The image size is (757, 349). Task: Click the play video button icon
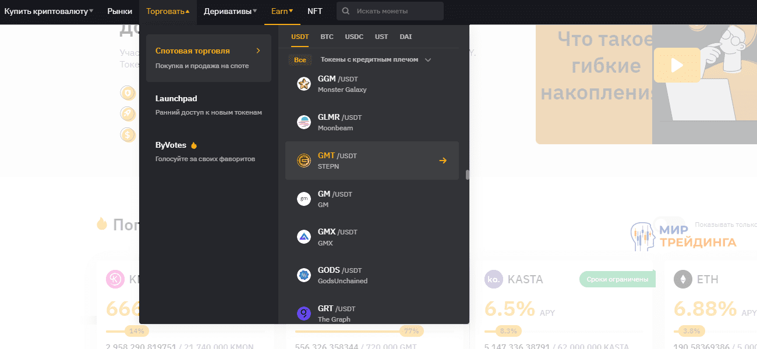click(x=677, y=65)
